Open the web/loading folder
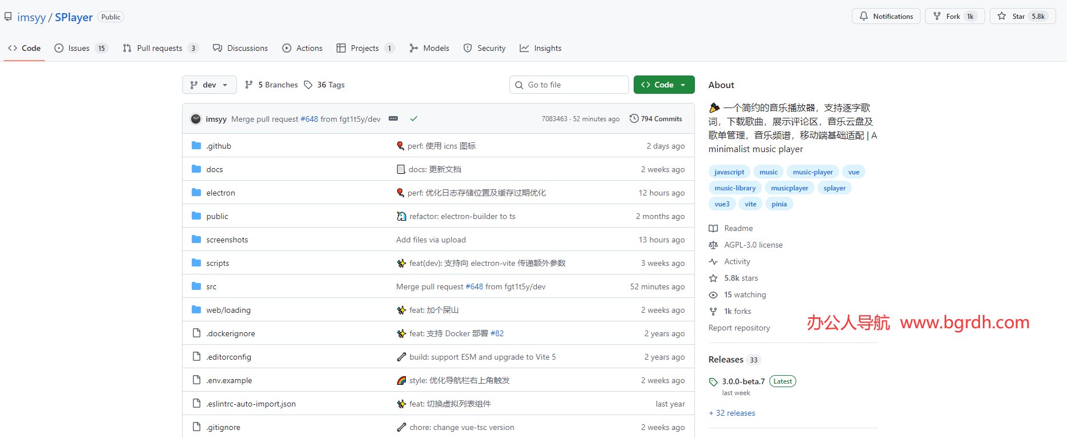 (x=228, y=310)
